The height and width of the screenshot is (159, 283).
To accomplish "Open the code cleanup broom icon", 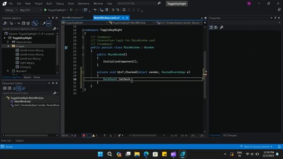I will click(x=119, y=136).
